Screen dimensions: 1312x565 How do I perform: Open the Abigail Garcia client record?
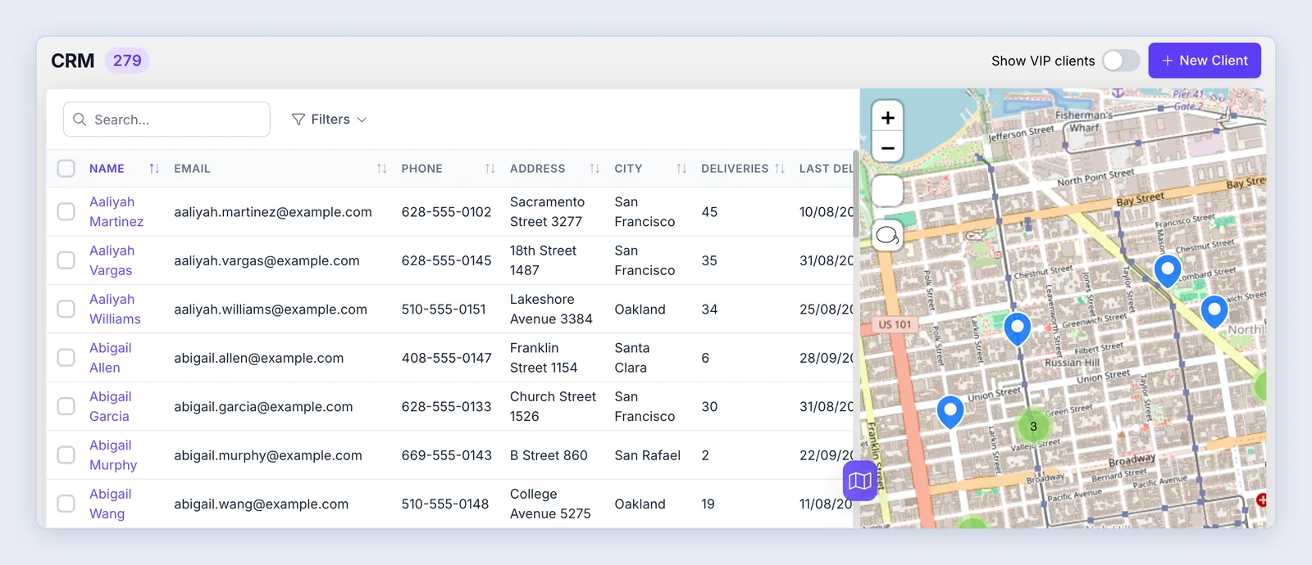tap(110, 406)
